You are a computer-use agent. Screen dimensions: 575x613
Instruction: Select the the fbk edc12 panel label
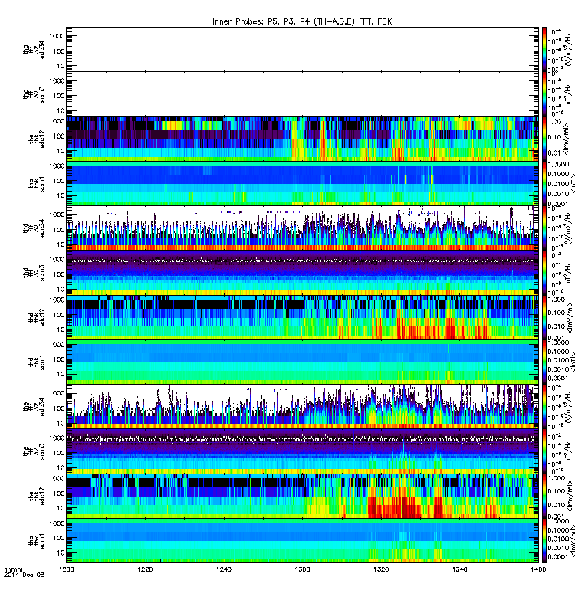[x=37, y=496]
